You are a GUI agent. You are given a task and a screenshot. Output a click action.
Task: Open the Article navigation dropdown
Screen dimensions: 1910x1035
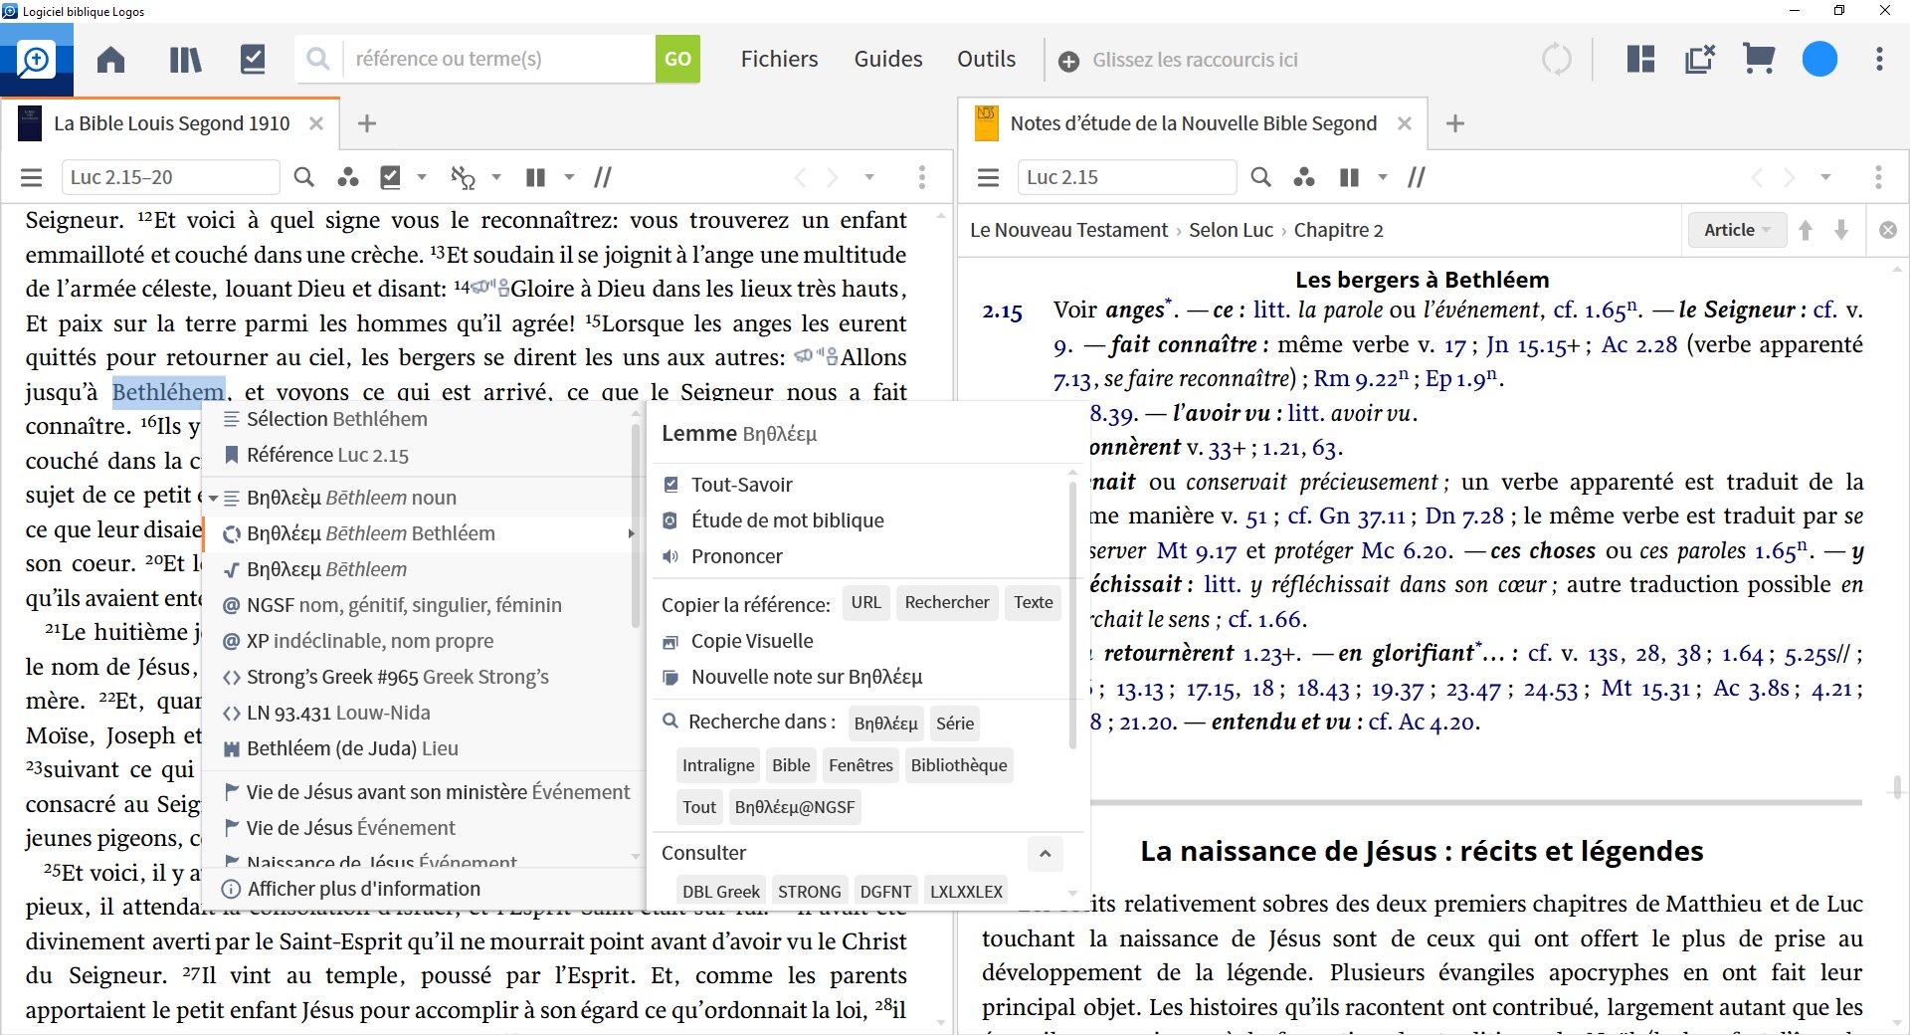coord(1738,230)
